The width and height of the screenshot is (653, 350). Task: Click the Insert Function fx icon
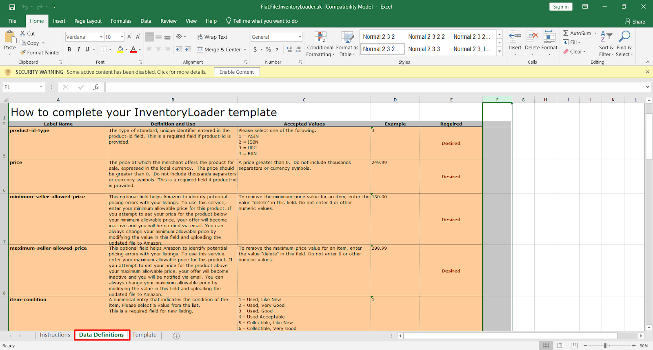(96, 87)
